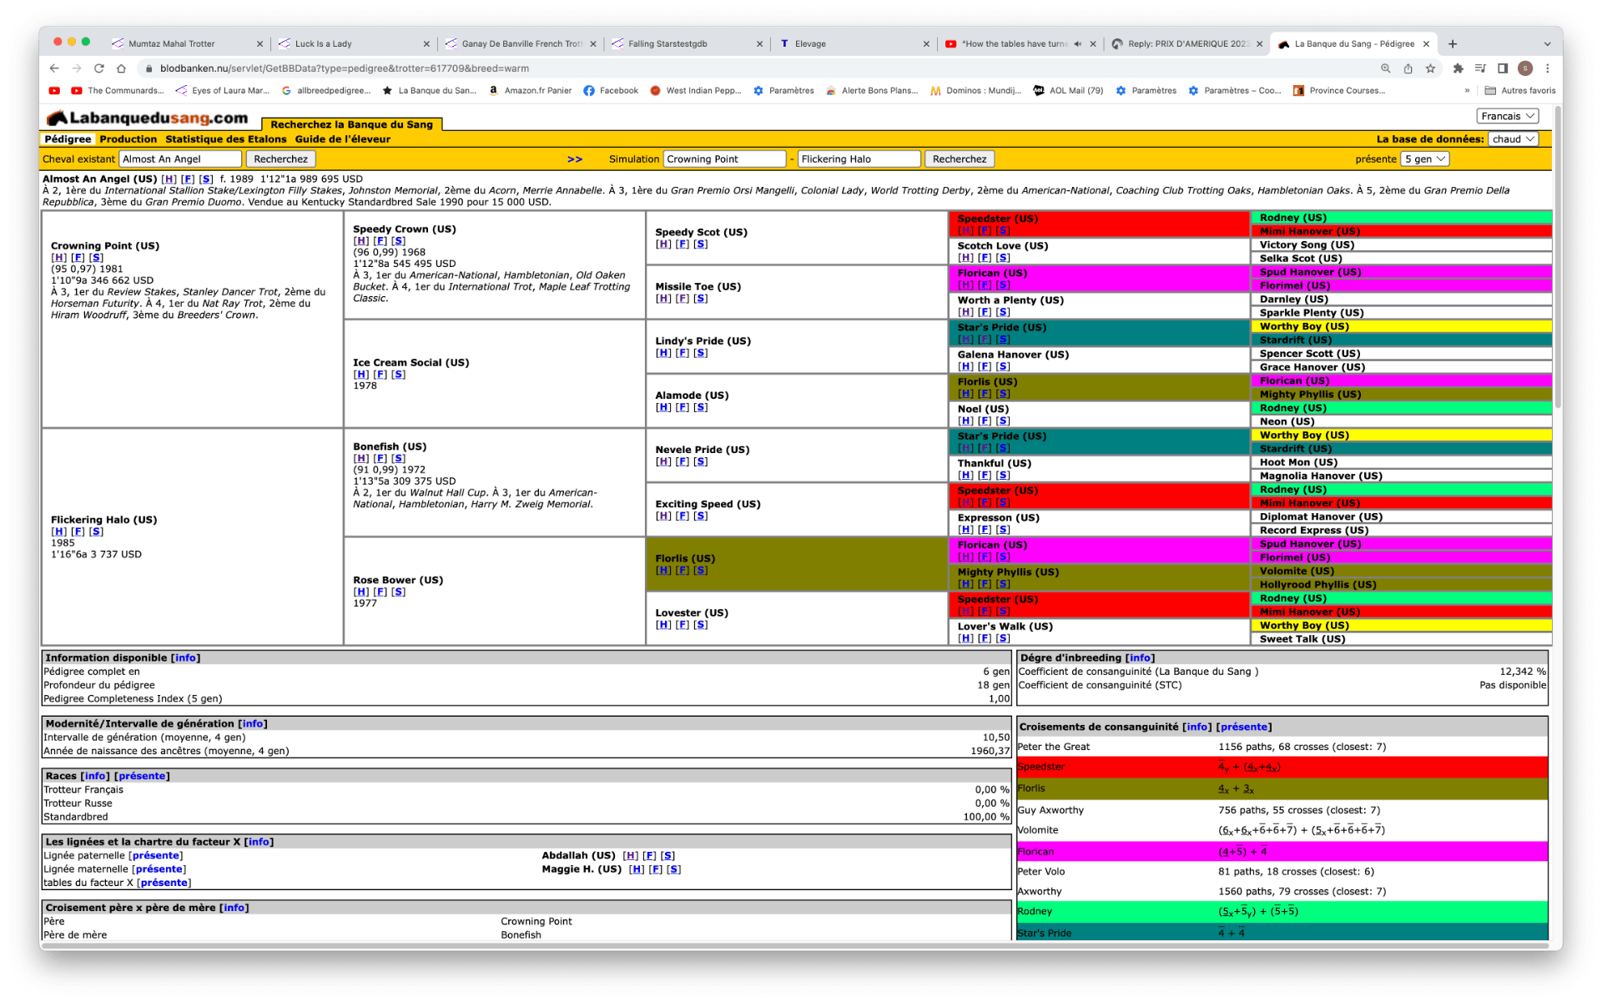Image resolution: width=1602 pixels, height=1002 pixels.
Task: Click info link next to Information disponible
Action: [x=184, y=657]
